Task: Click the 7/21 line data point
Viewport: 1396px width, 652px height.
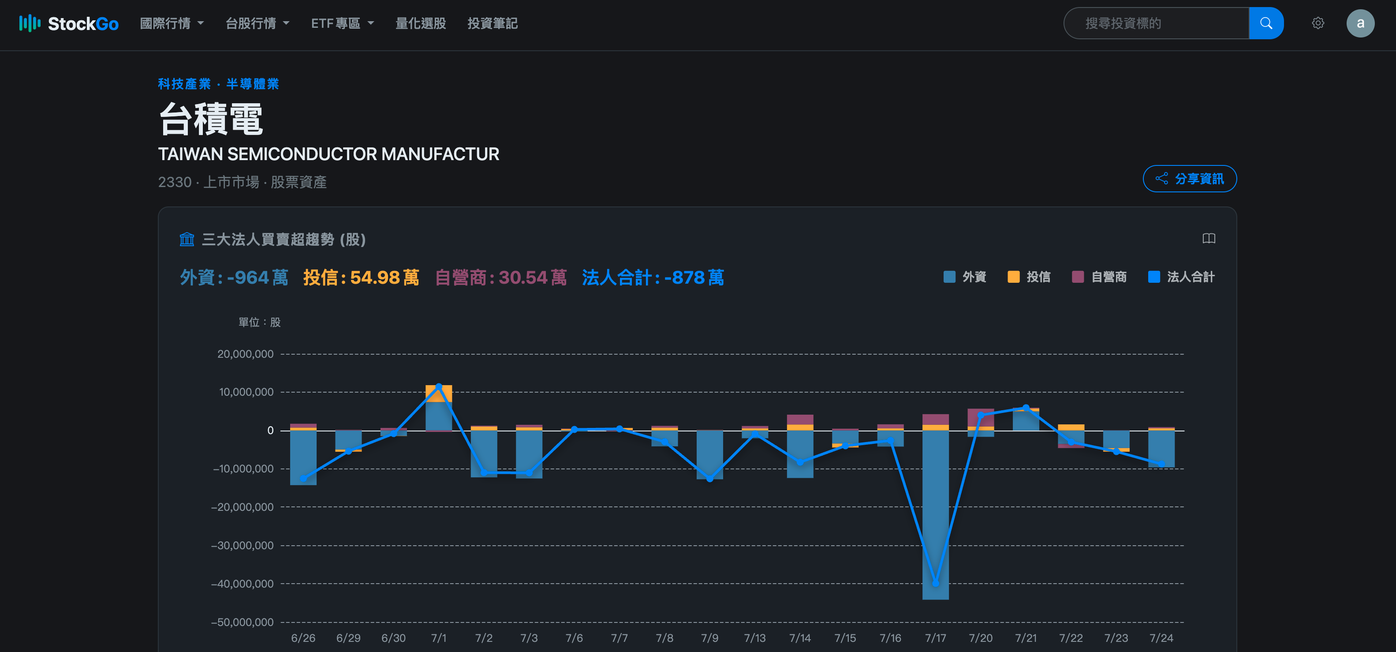Action: click(x=1026, y=408)
